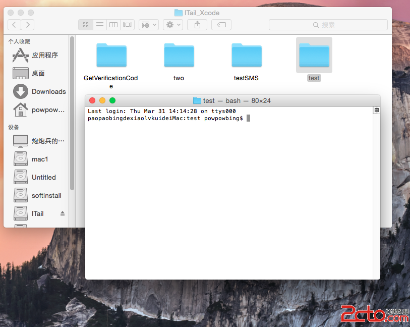
Task: Click the Finder search field
Action: (328, 24)
